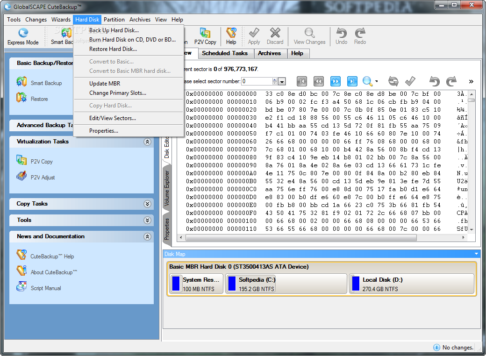Open the Archives menu
Image resolution: width=486 pixels, height=356 pixels.
click(x=140, y=20)
